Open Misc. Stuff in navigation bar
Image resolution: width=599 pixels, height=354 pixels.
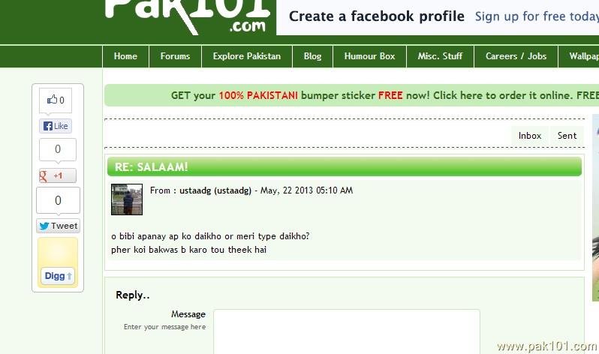coord(440,56)
